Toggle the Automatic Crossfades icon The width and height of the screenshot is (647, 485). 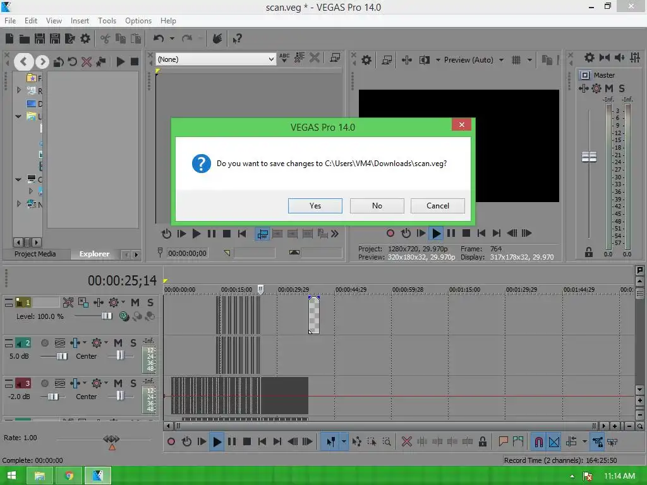[553, 442]
